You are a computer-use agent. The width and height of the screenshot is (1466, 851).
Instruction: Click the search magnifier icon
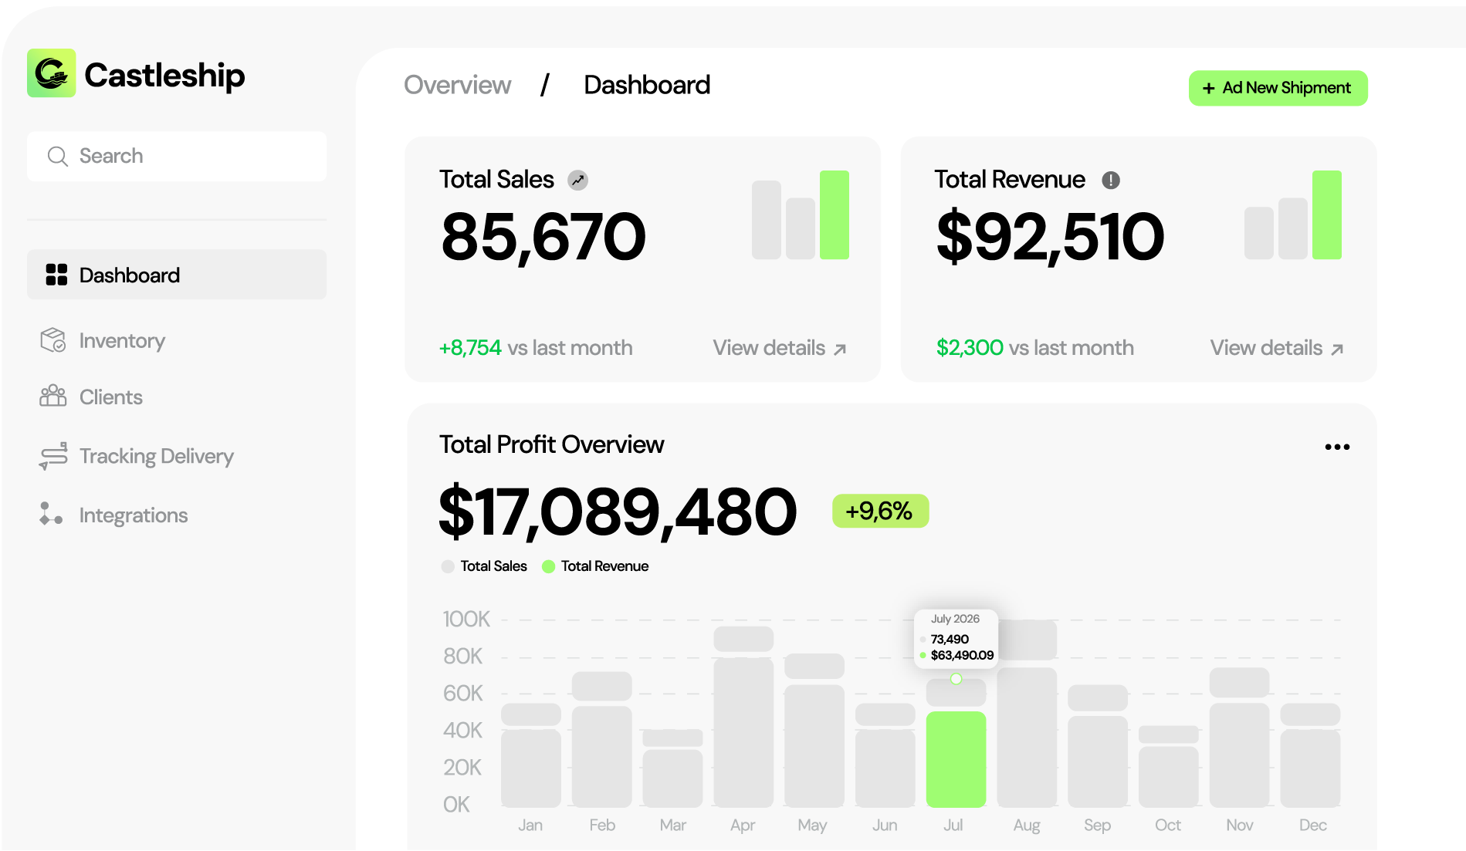(x=57, y=157)
